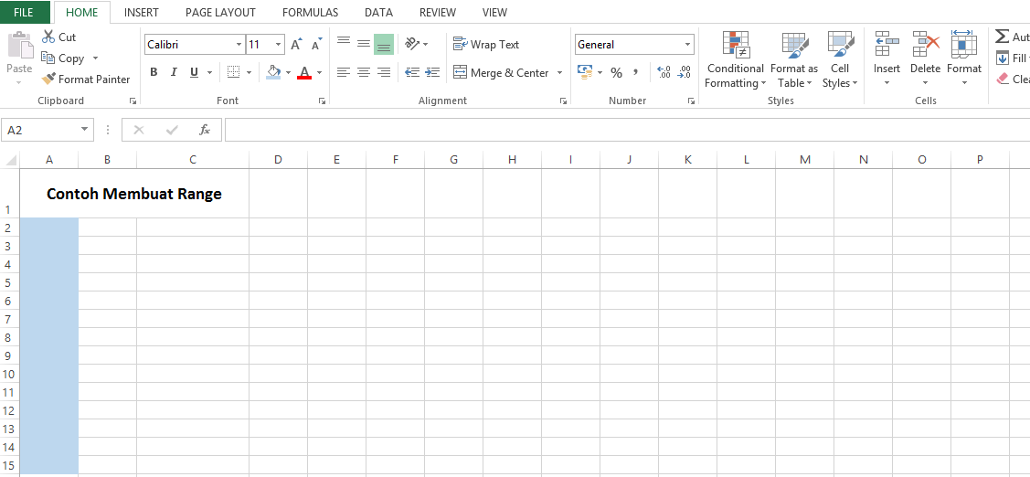Click the Insert cells button
This screenshot has height=477, width=1030.
pyautogui.click(x=887, y=58)
